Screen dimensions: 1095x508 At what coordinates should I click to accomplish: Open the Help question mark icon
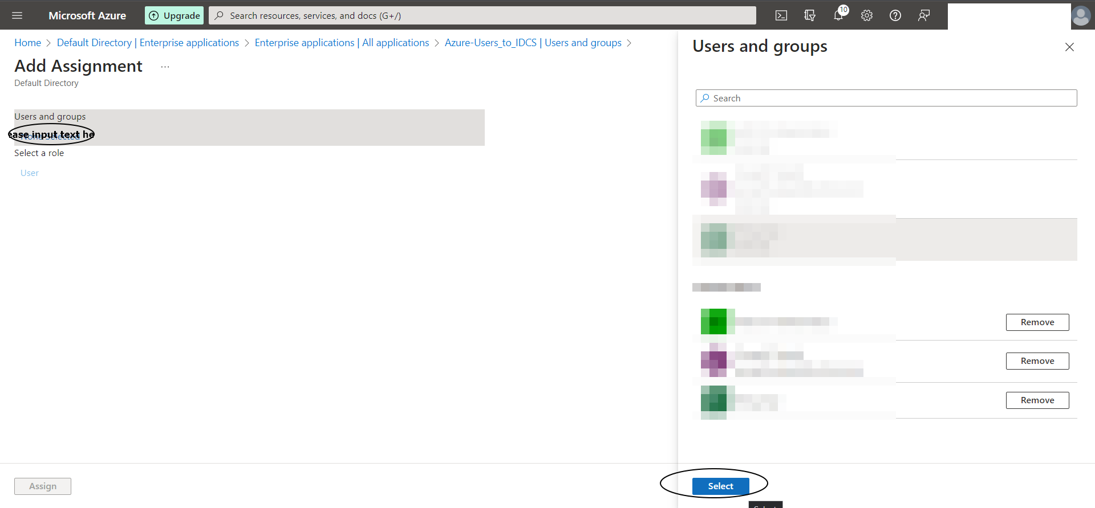point(895,15)
